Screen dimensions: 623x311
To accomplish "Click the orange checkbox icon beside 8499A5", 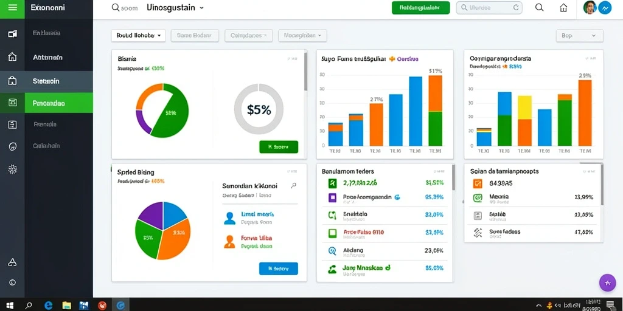I will [x=478, y=183].
